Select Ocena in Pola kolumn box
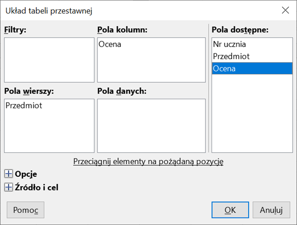The image size is (297, 225). click(x=110, y=44)
